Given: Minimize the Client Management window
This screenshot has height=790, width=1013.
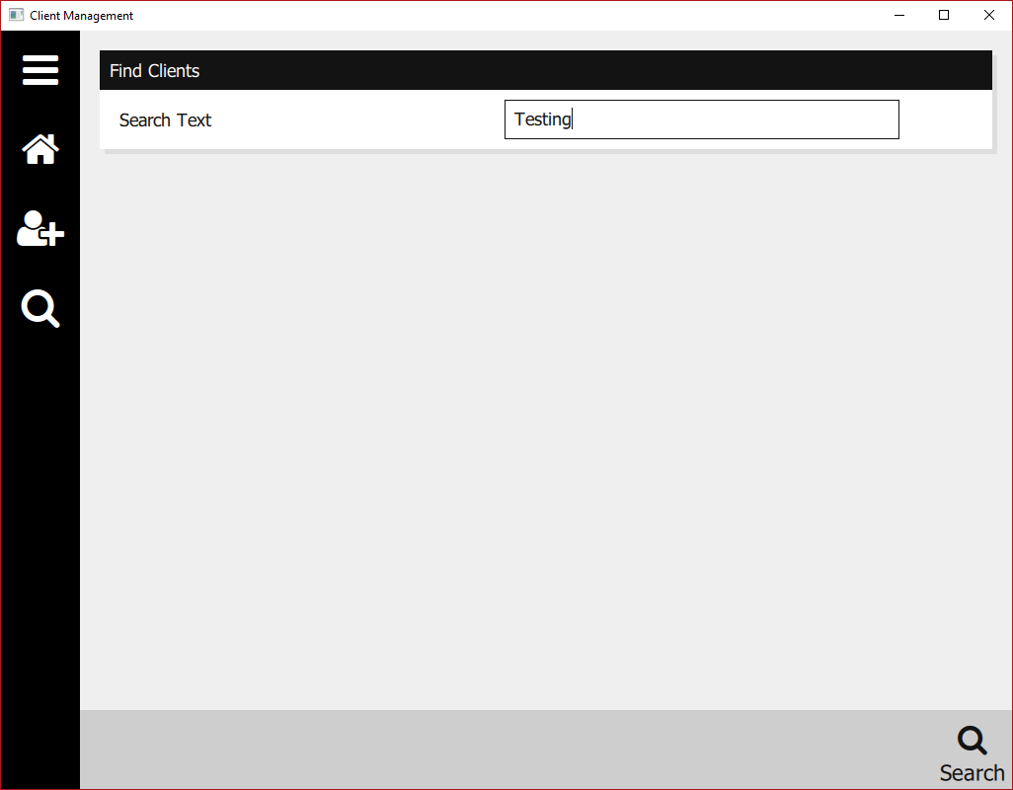Looking at the screenshot, I should click(x=899, y=15).
